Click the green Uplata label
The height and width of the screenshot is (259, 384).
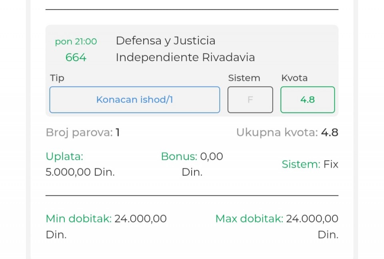click(x=64, y=156)
